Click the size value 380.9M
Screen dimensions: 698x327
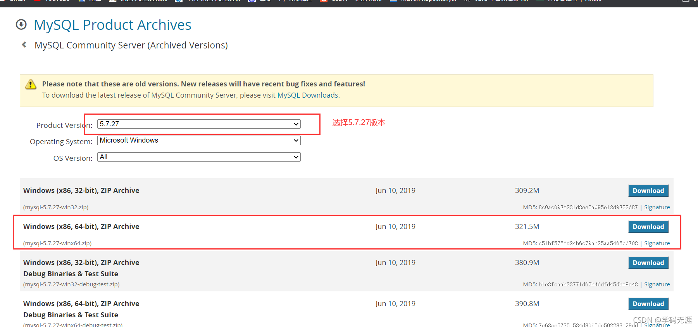(527, 263)
